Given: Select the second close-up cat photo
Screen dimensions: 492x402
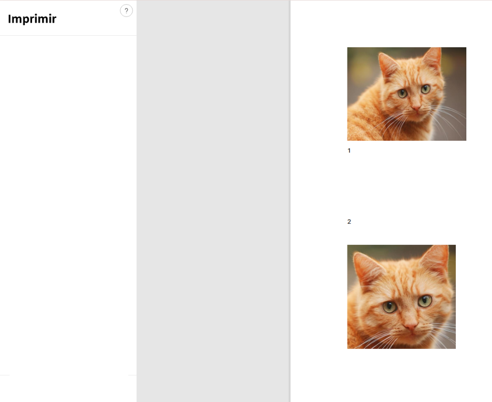Looking at the screenshot, I should pos(401,297).
